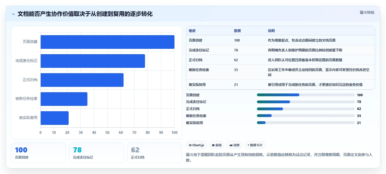386x174 pixels.
Task: Click the 正式归档 progress bar
Action: pyautogui.click(x=306, y=109)
